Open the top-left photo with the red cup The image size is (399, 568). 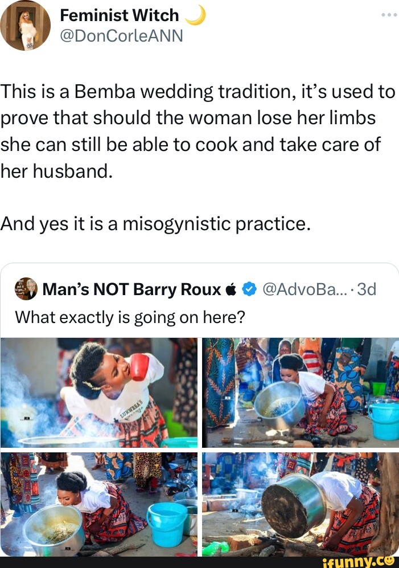tap(98, 393)
